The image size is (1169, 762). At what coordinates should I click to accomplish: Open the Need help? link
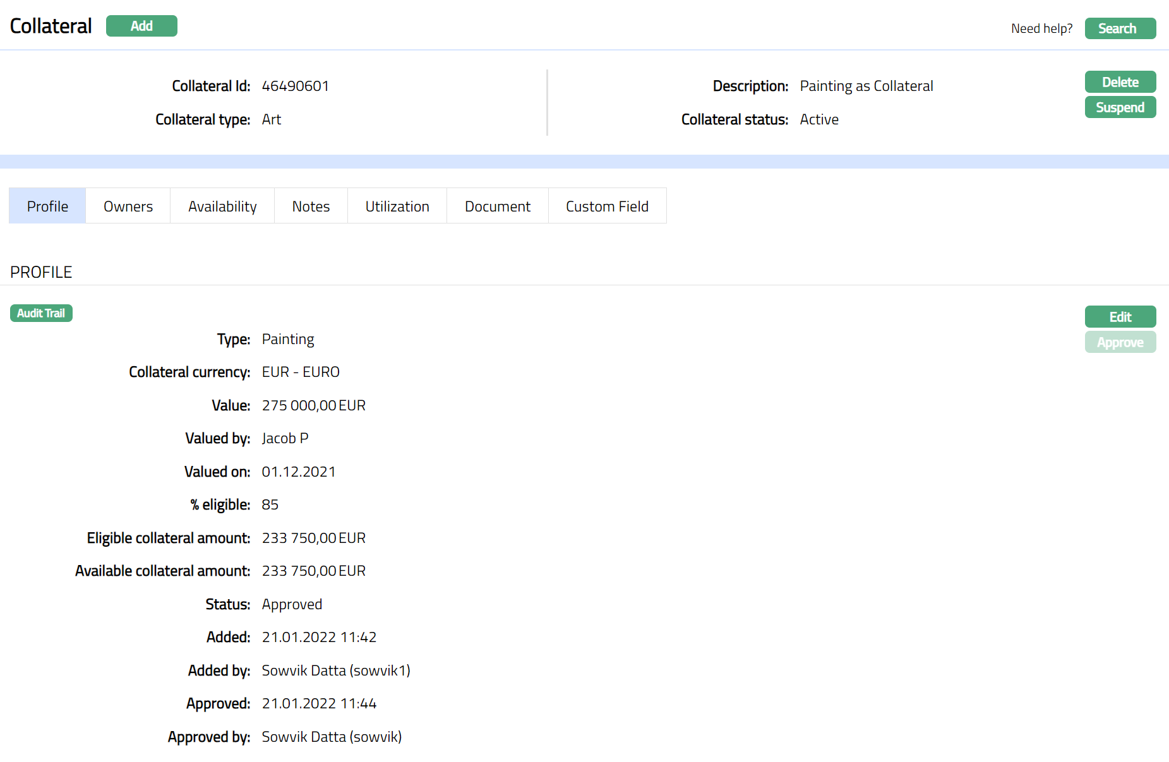coord(1041,28)
